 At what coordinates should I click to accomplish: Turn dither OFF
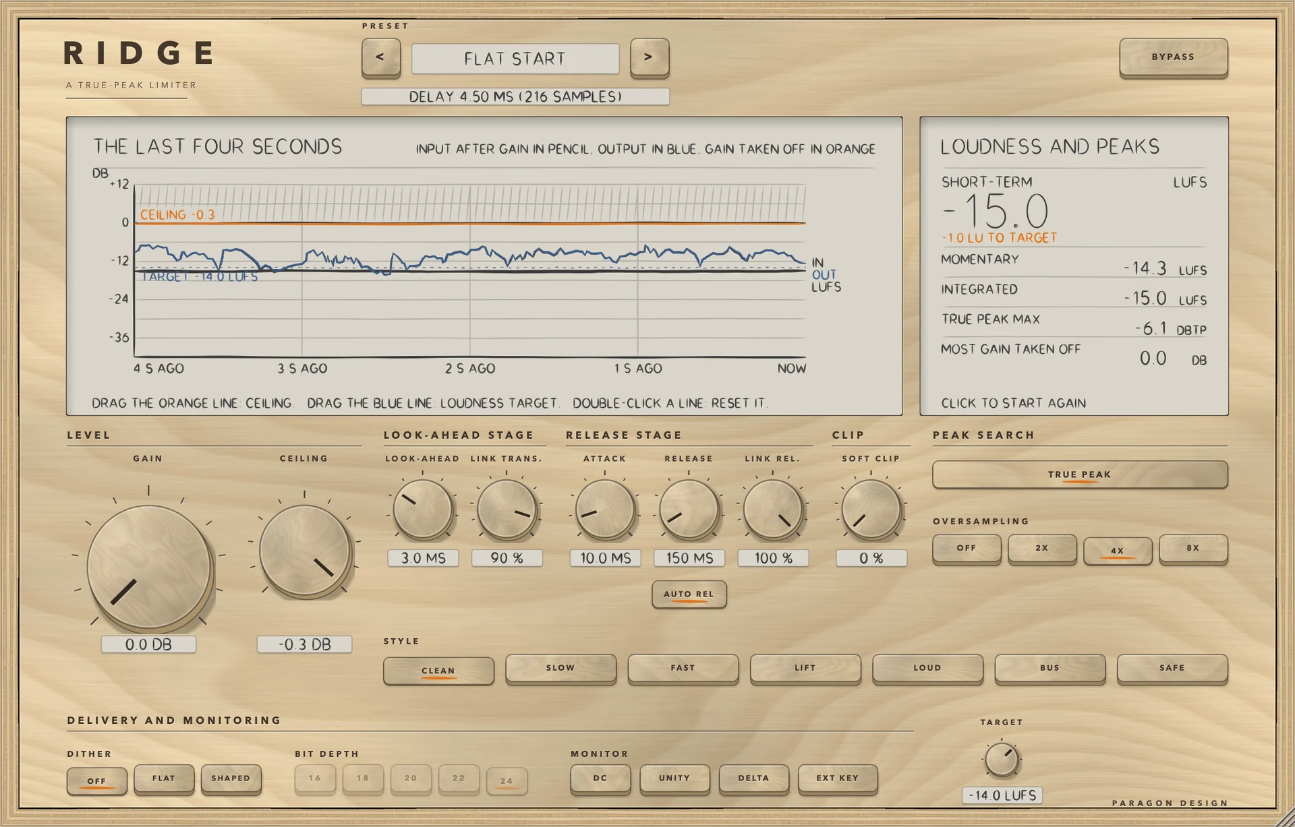pos(96,781)
